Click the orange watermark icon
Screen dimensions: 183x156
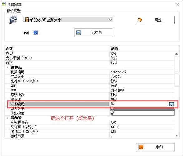[141, 147]
